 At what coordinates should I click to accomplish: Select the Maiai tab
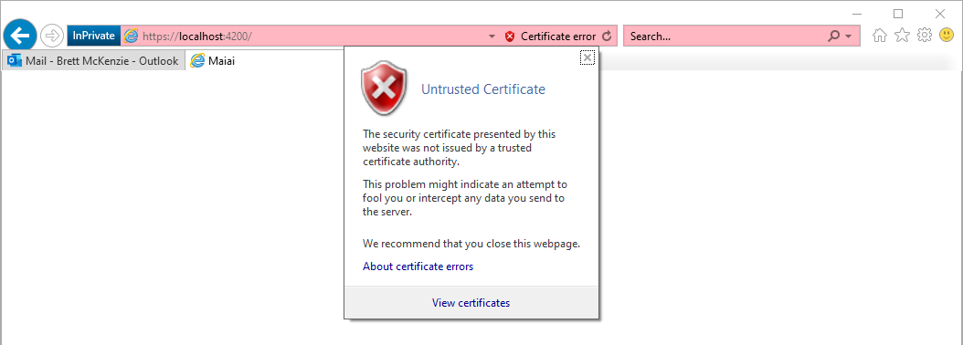[264, 61]
